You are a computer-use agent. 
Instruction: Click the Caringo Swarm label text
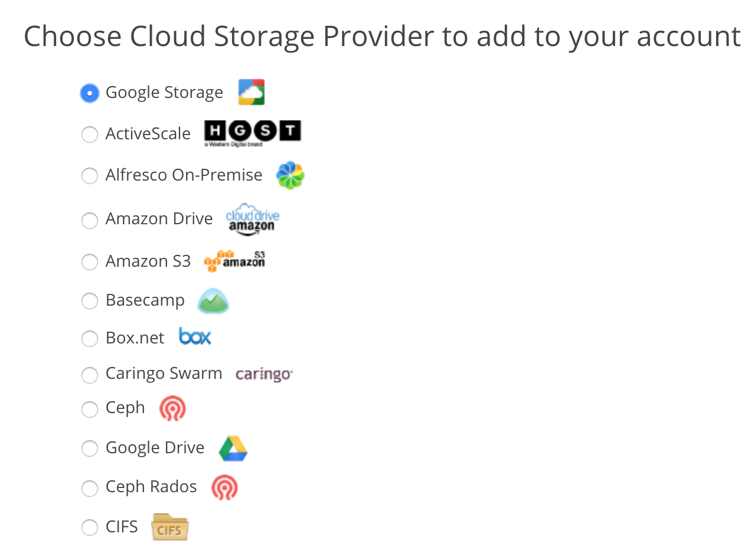coord(164,374)
